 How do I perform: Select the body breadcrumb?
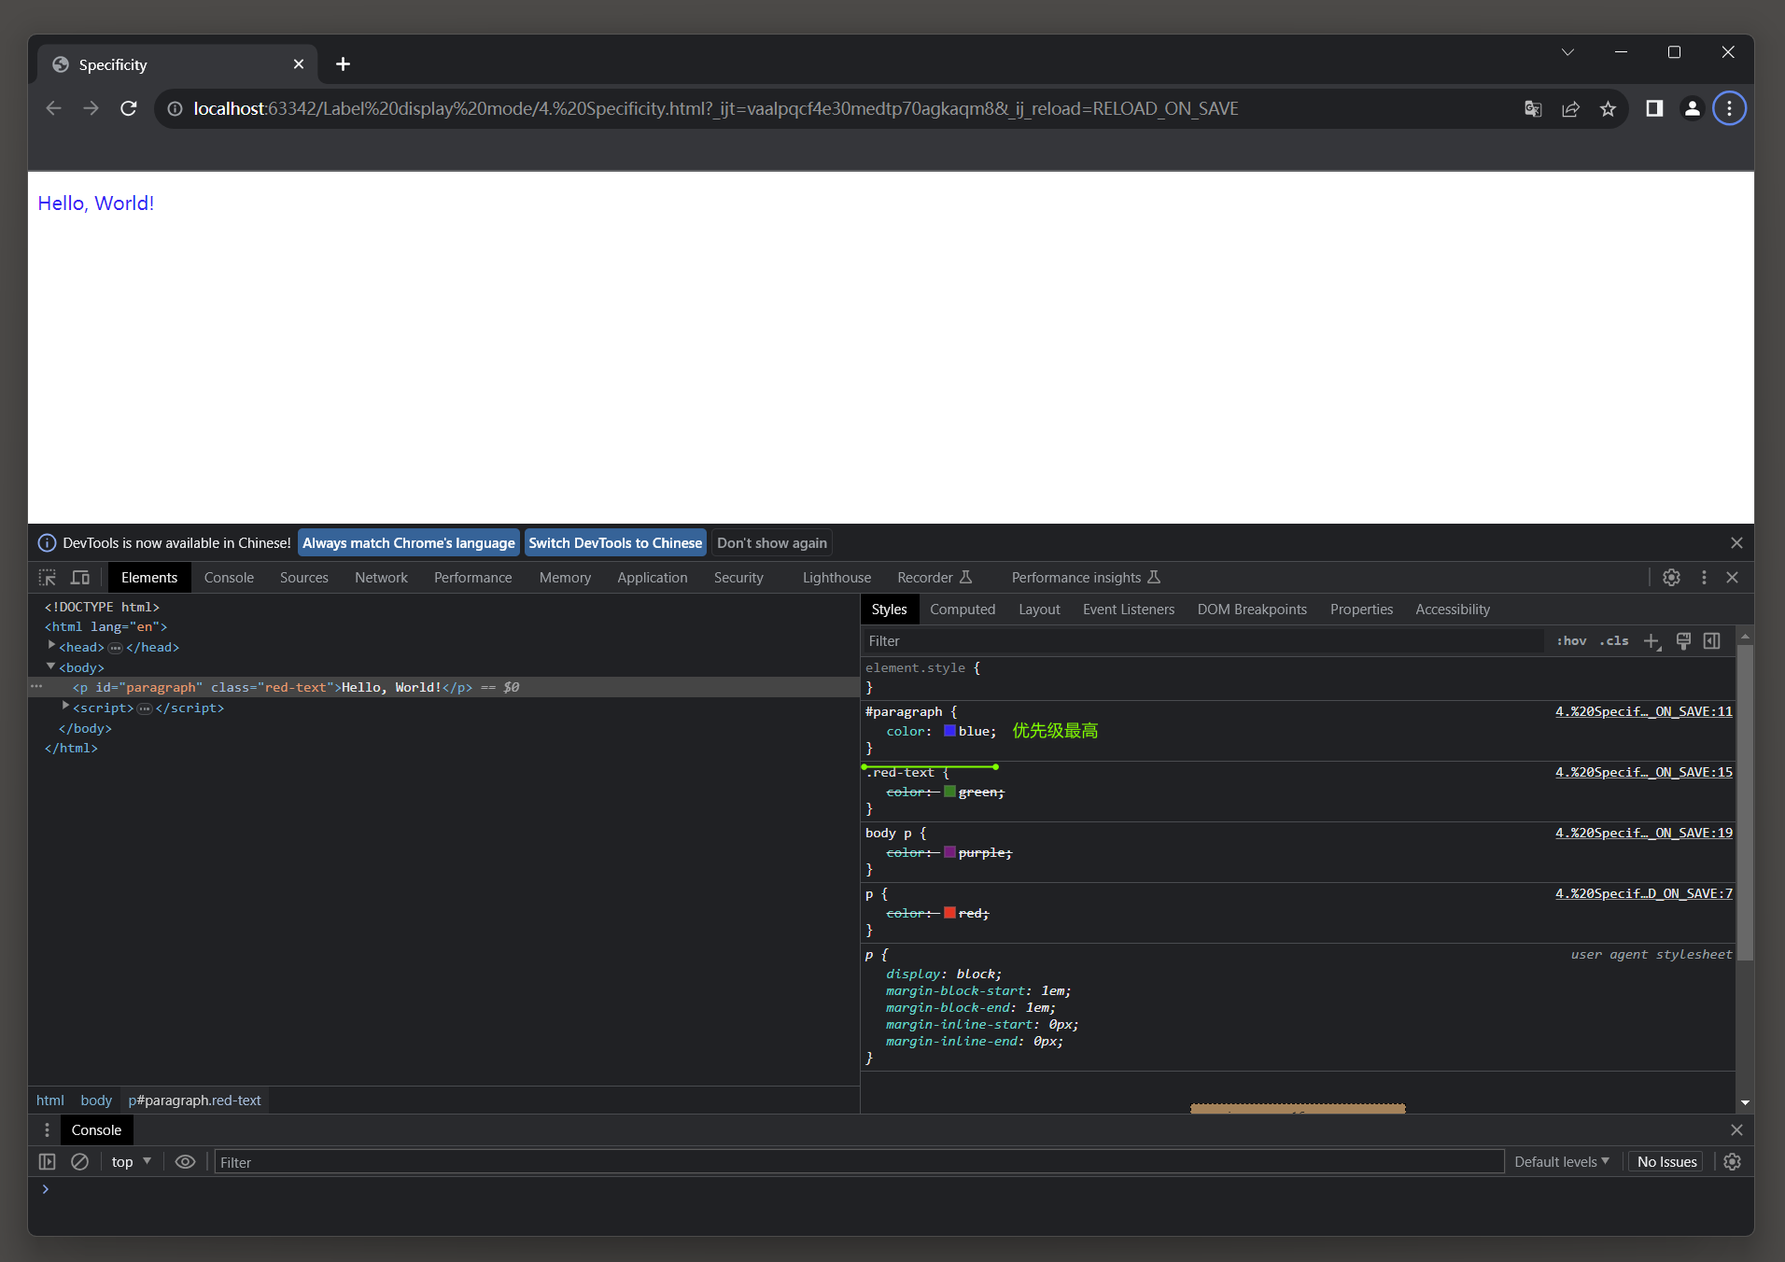tap(96, 1101)
